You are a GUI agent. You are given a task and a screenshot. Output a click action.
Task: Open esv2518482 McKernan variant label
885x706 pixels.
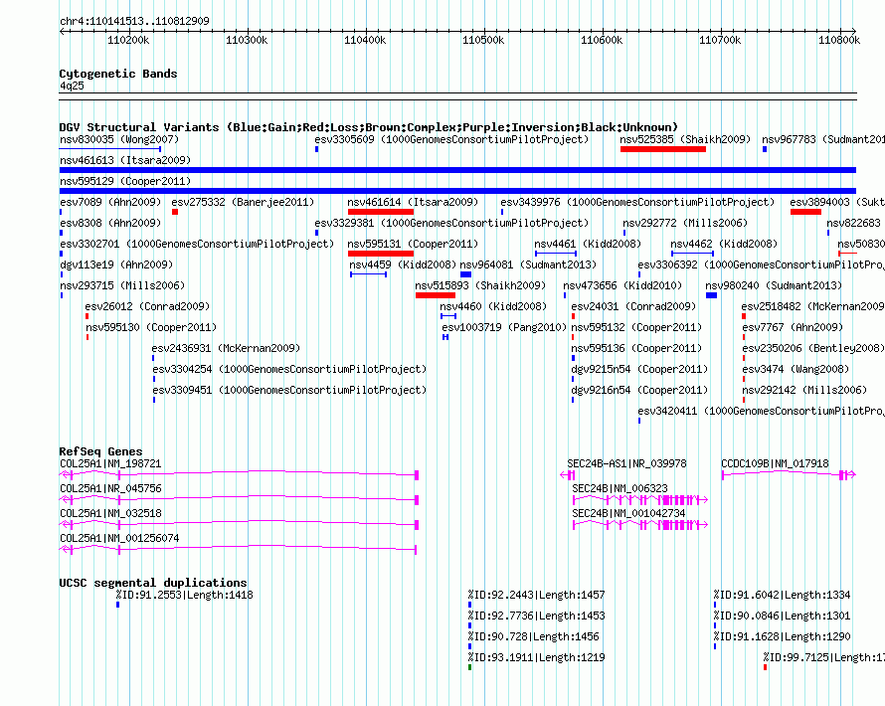(812, 306)
